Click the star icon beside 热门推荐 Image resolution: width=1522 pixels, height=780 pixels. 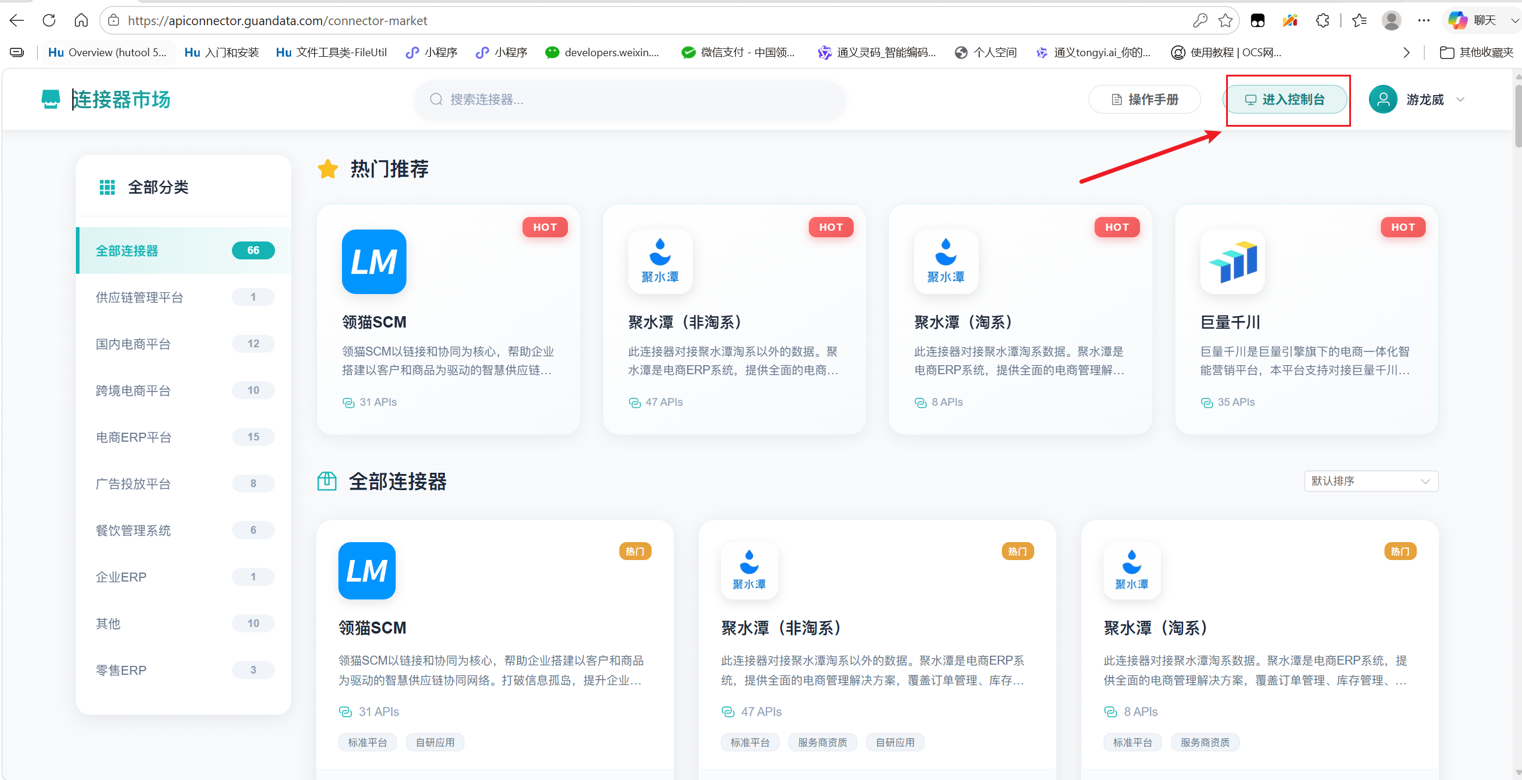[x=328, y=169]
